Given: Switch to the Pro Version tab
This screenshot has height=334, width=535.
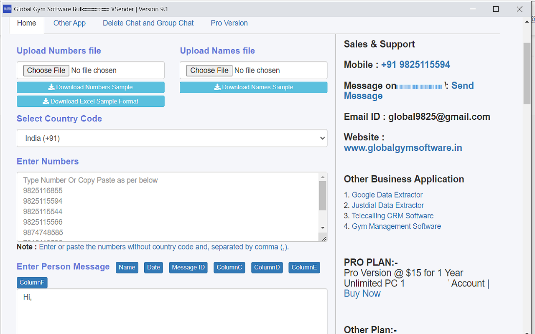Looking at the screenshot, I should point(229,23).
